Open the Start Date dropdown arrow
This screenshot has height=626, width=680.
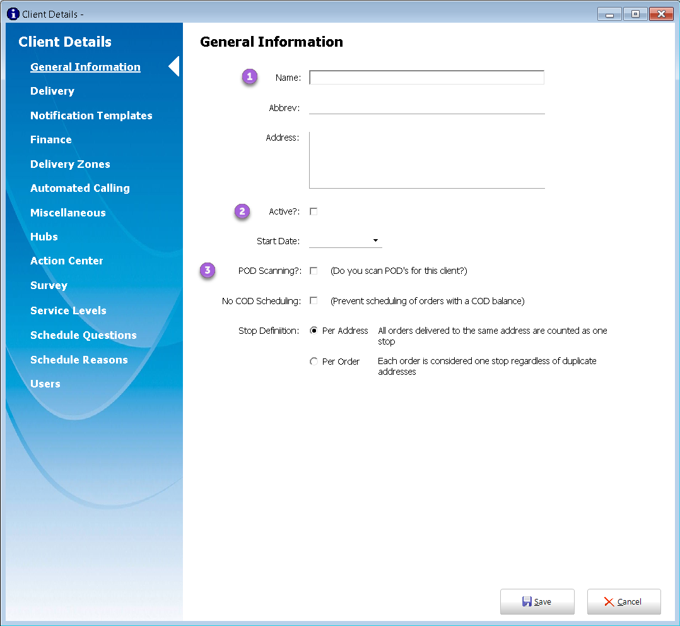tap(375, 240)
